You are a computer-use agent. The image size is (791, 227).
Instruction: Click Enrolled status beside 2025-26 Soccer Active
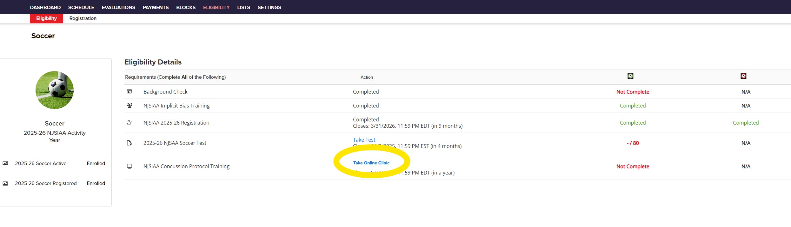pyautogui.click(x=96, y=163)
